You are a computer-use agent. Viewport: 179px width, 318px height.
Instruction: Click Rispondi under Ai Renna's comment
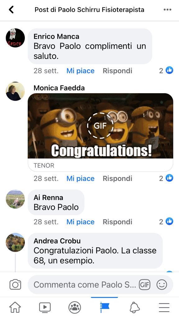coord(117,222)
